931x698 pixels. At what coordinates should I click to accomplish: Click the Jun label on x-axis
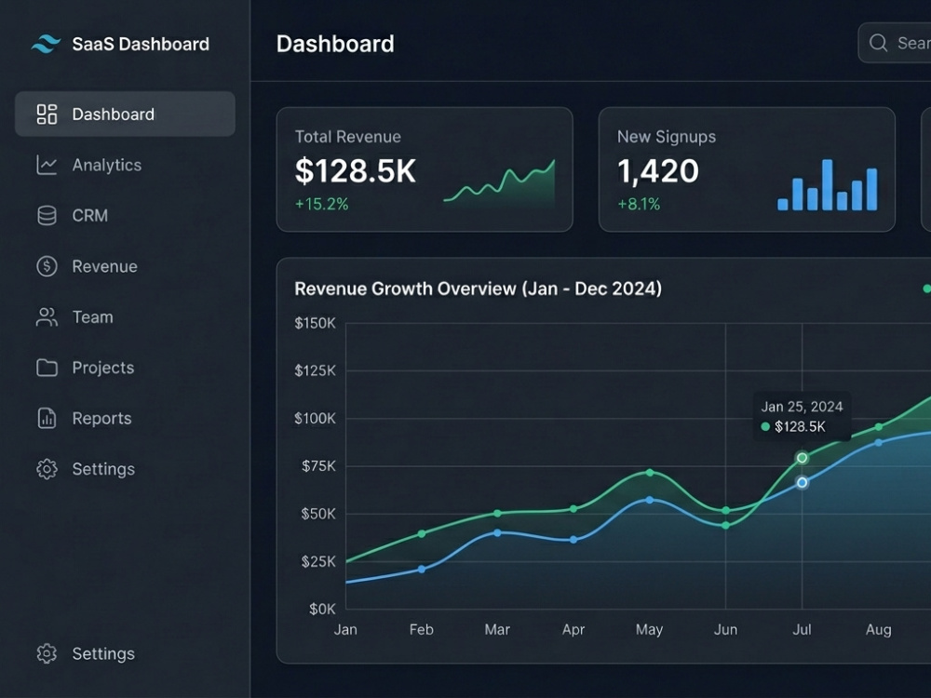[x=725, y=629]
